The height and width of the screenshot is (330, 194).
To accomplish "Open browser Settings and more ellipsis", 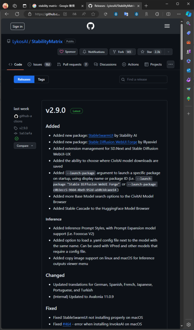I will pyautogui.click(x=179, y=14).
